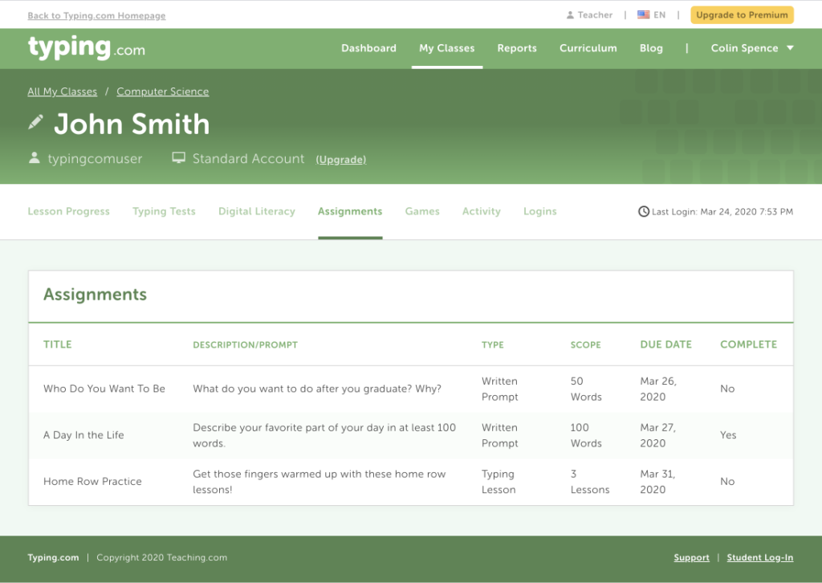Click the '100 Words' scope cell
The width and height of the screenshot is (822, 583).
(x=586, y=435)
